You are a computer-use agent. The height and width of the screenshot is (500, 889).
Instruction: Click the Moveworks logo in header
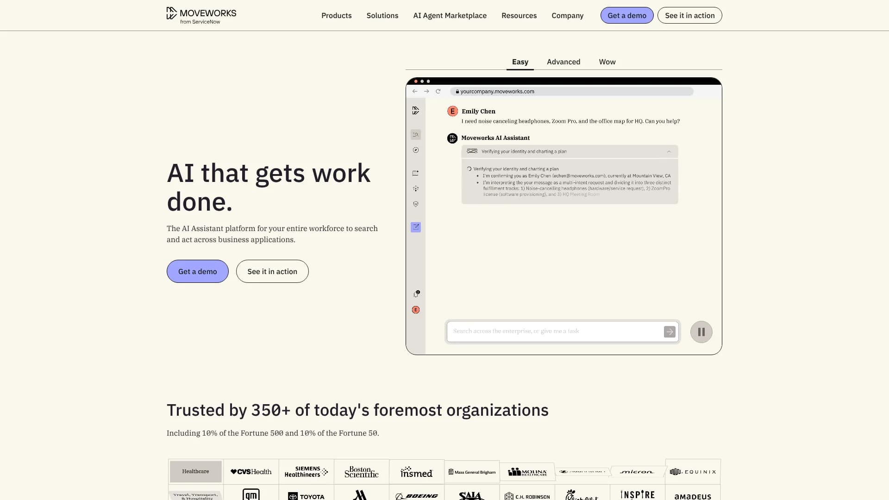click(x=201, y=15)
